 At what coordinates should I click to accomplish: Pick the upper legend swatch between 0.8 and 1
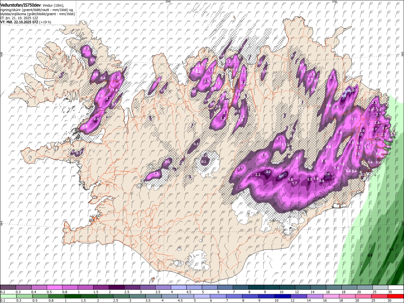pos(70,288)
